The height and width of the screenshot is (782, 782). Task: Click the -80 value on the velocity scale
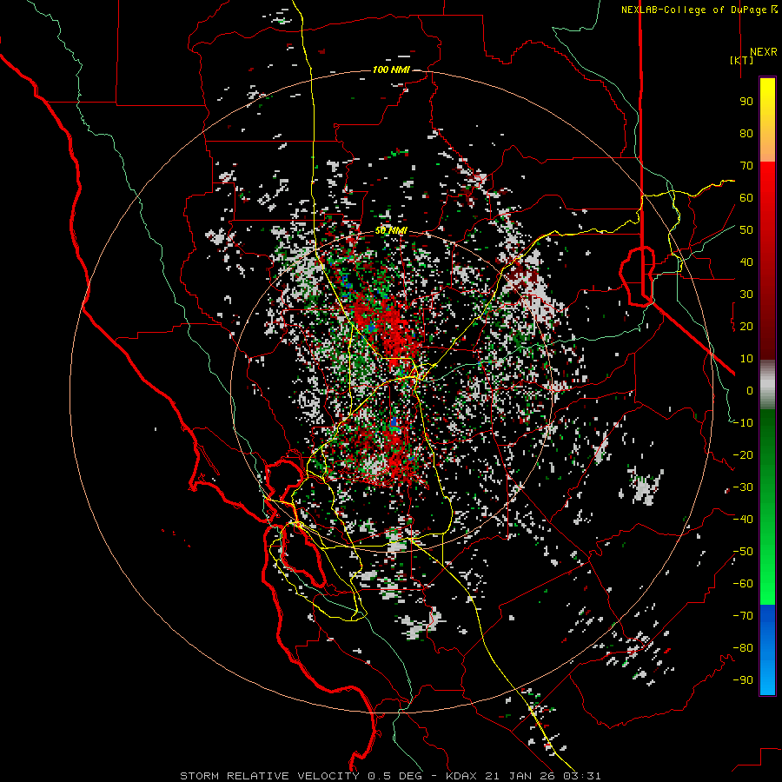click(x=743, y=648)
